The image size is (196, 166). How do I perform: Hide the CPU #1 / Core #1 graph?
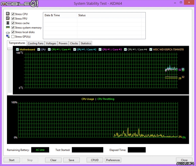[49, 49]
